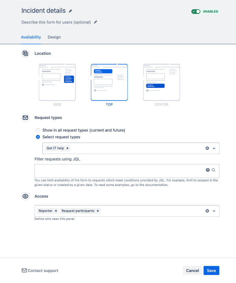Image resolution: width=236 pixels, height=283 pixels.
Task: Select Show in all request types radio button
Action: tap(38, 130)
